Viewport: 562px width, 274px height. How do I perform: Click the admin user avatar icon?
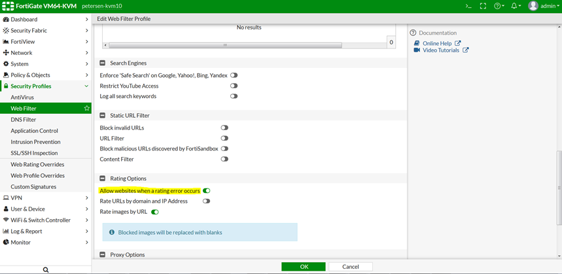533,6
